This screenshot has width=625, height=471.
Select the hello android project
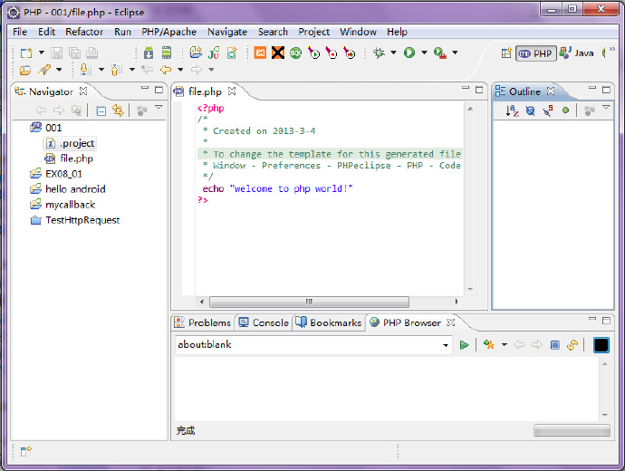click(68, 189)
